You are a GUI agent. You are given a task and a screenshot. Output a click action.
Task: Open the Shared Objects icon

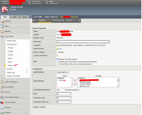pos(2,102)
